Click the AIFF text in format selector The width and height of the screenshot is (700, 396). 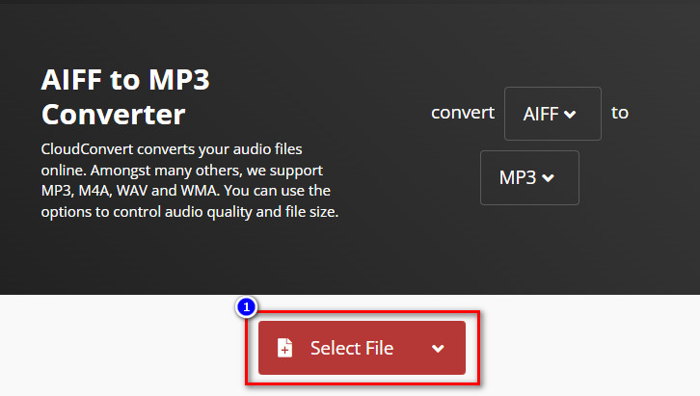[541, 114]
